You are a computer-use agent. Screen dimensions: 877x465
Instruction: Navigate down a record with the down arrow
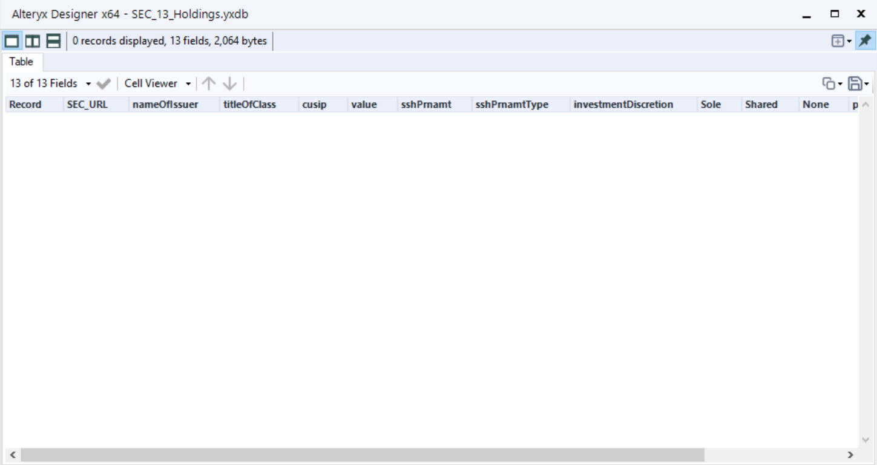(x=228, y=83)
